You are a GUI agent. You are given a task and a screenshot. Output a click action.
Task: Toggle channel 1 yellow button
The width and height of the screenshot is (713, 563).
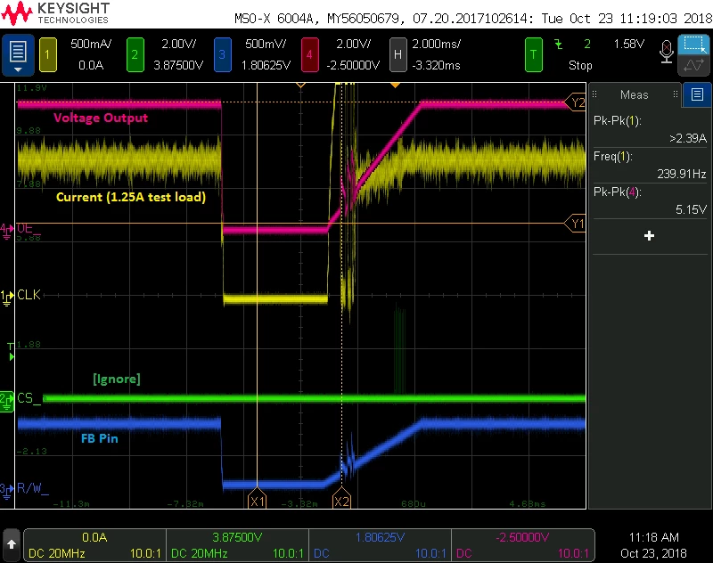pos(48,55)
